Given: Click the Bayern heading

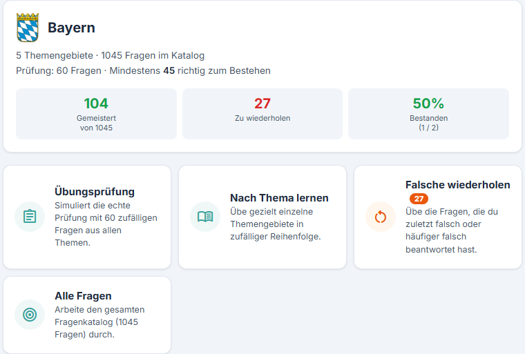Looking at the screenshot, I should 71,28.
